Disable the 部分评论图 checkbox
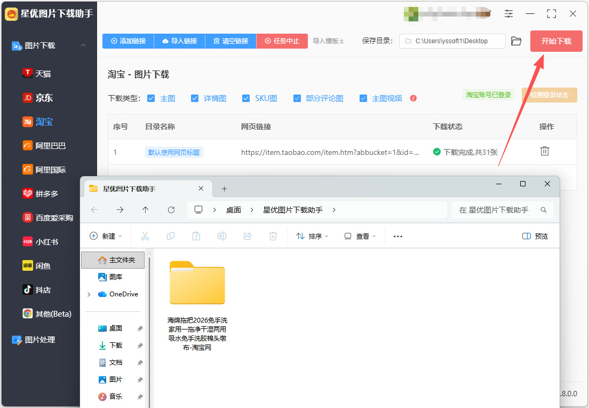This screenshot has width=589, height=408. [297, 98]
